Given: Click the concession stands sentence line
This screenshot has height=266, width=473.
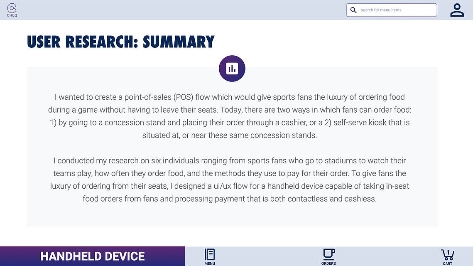Looking at the screenshot, I should pos(230,135).
